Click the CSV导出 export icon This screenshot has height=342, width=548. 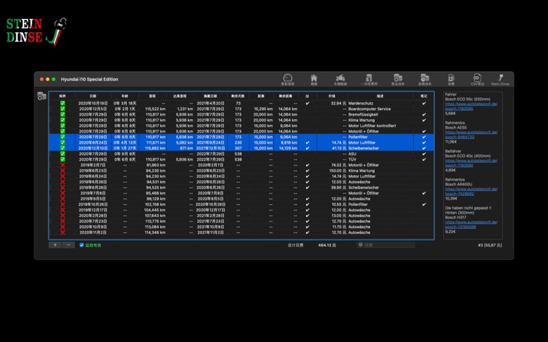pos(477,79)
